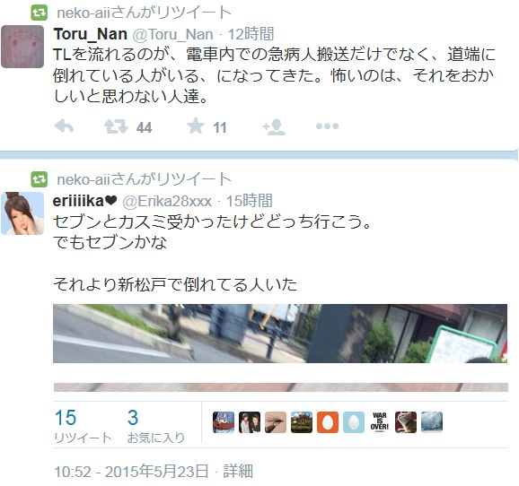Reply to Toru_Nan's tweet
519x486 pixels.
(x=64, y=126)
